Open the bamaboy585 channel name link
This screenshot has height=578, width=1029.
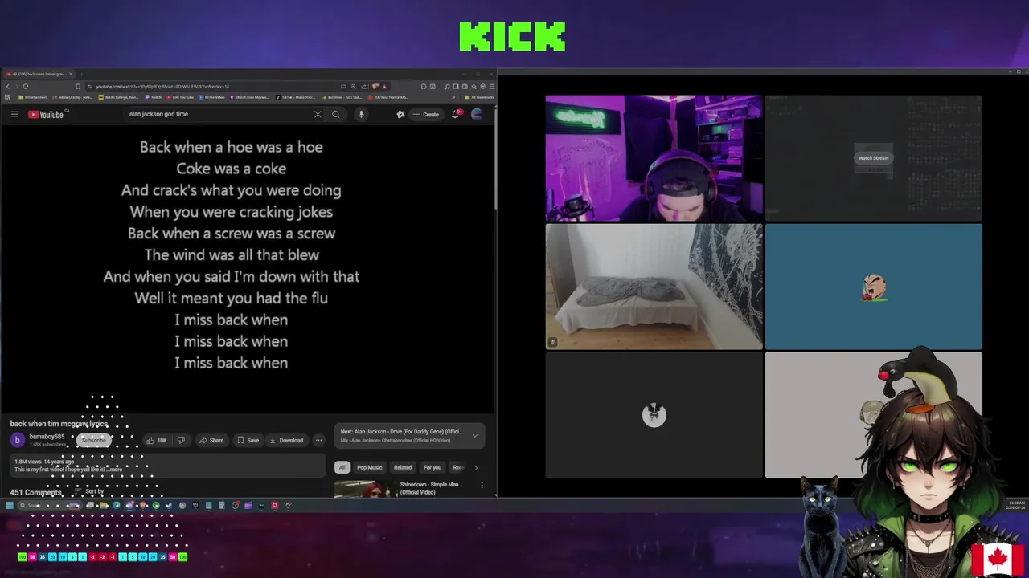47,437
